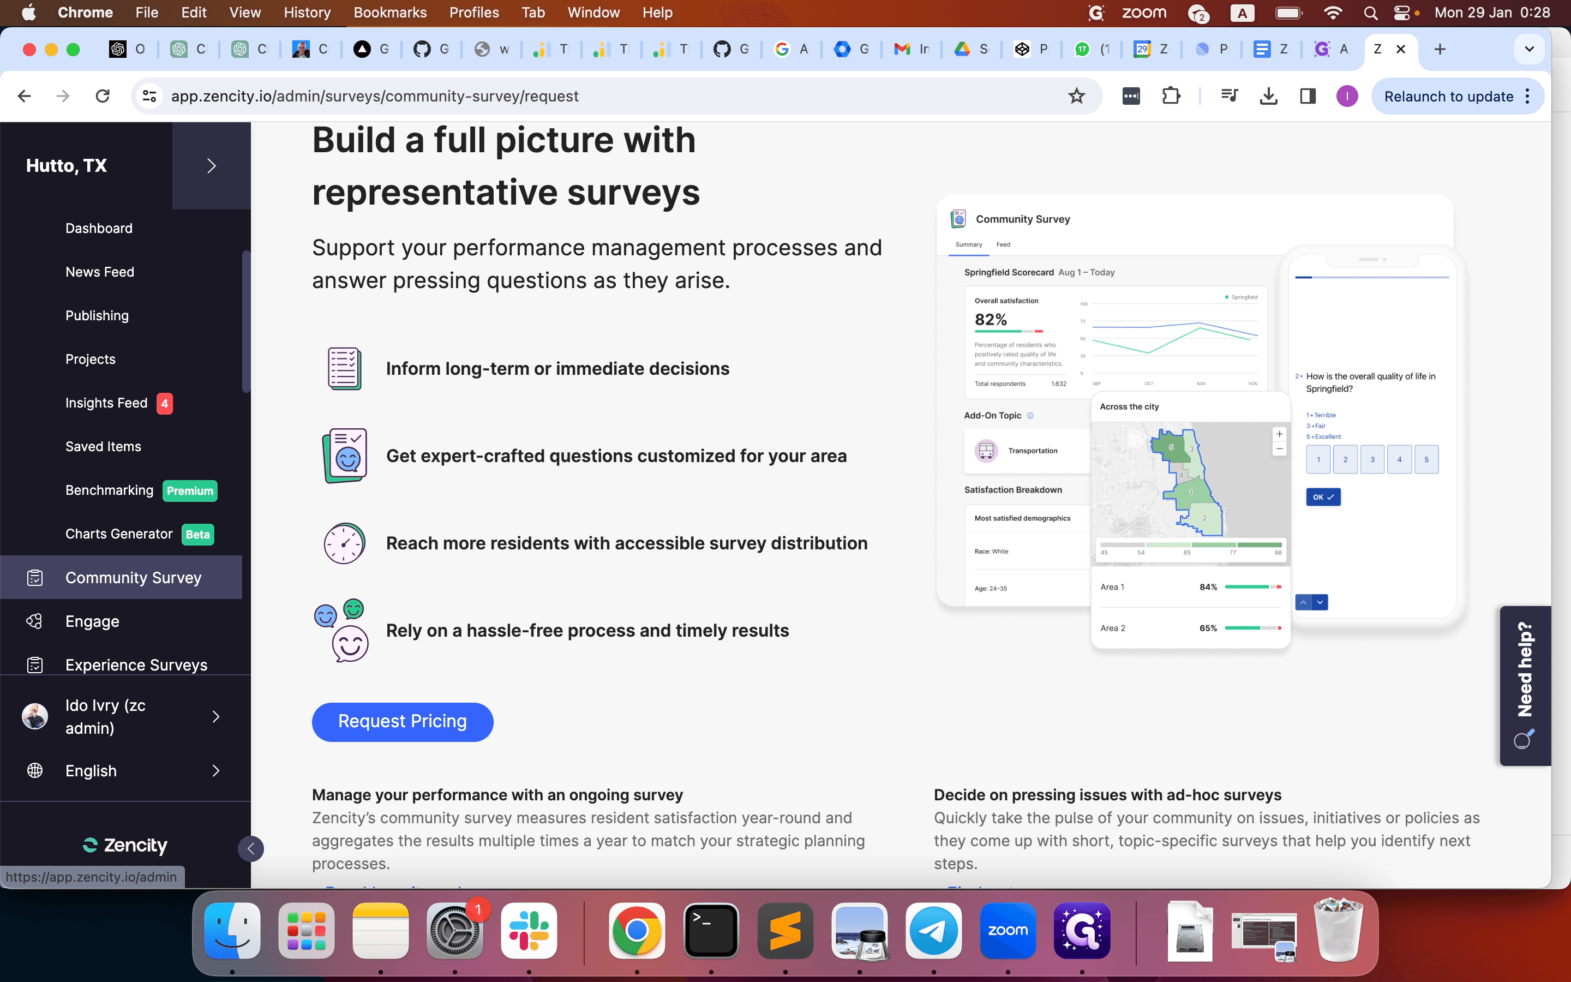Open Projects section
Screen dimensions: 1571x982
pyautogui.click(x=90, y=359)
